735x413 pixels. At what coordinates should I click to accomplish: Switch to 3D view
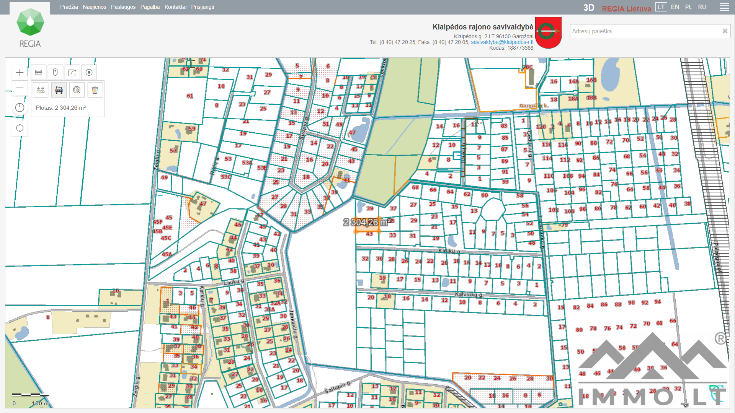point(588,8)
